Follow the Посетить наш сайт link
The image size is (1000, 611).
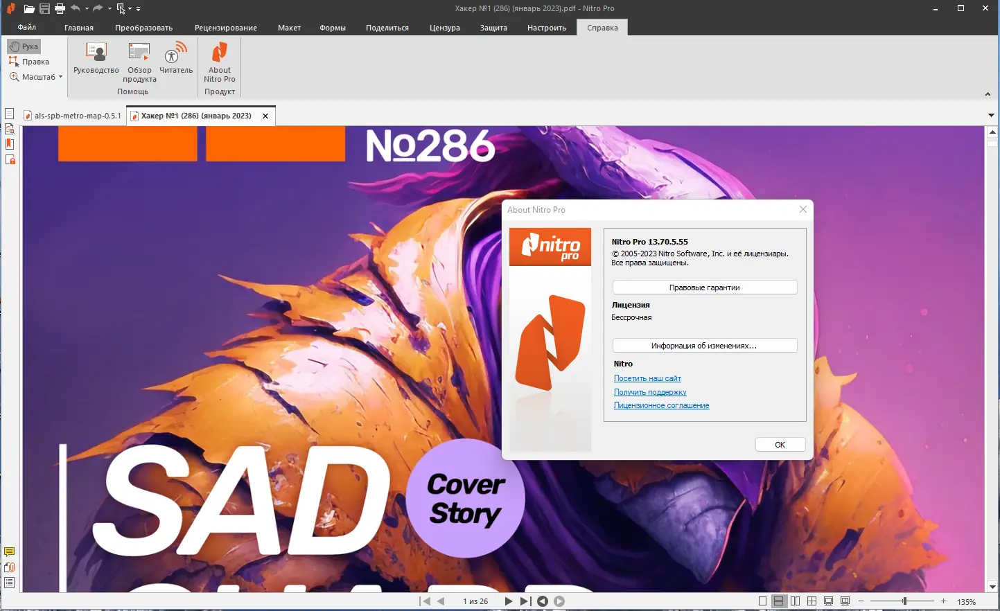[x=647, y=378]
